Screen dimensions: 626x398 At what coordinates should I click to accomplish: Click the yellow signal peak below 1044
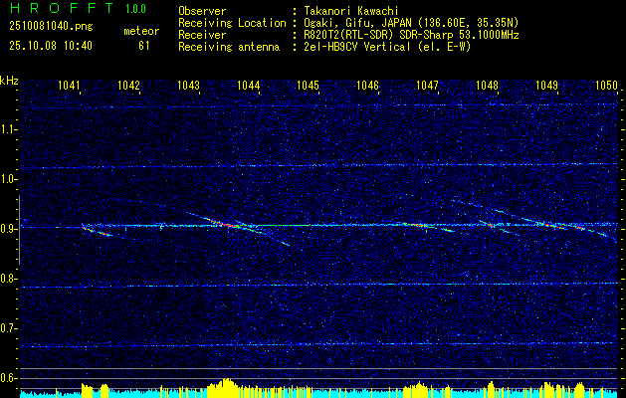226,387
